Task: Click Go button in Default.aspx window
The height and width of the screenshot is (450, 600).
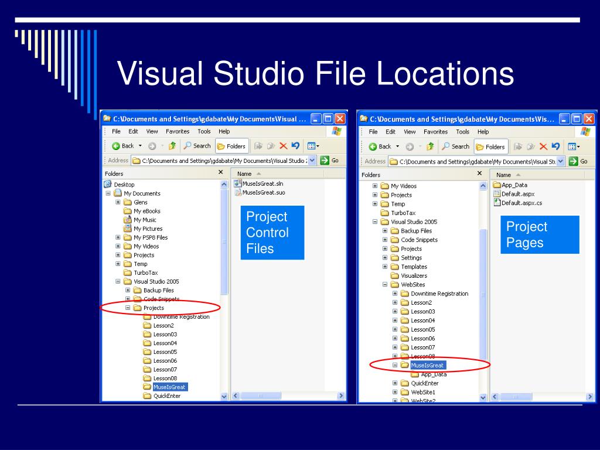Action: [578, 162]
